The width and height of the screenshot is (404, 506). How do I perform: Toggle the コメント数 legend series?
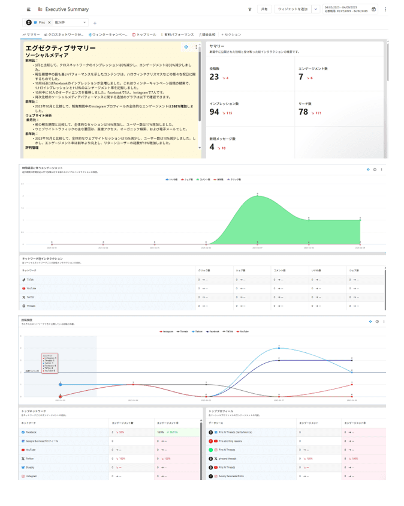(x=203, y=179)
